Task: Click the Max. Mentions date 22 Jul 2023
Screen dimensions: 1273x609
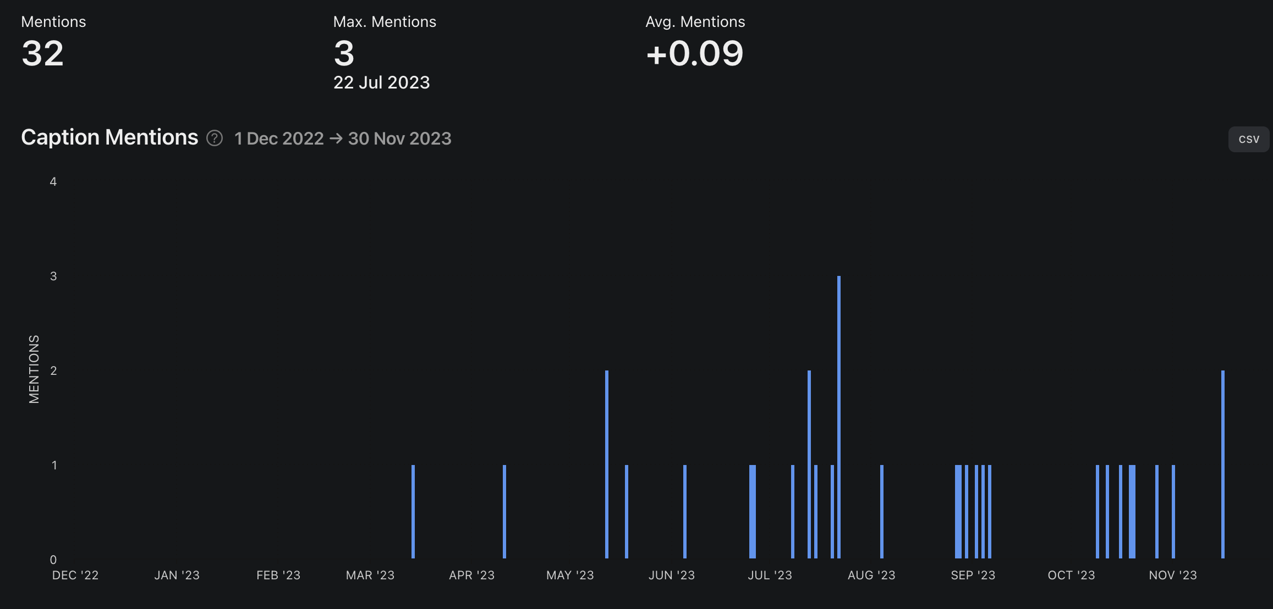Action: coord(381,82)
